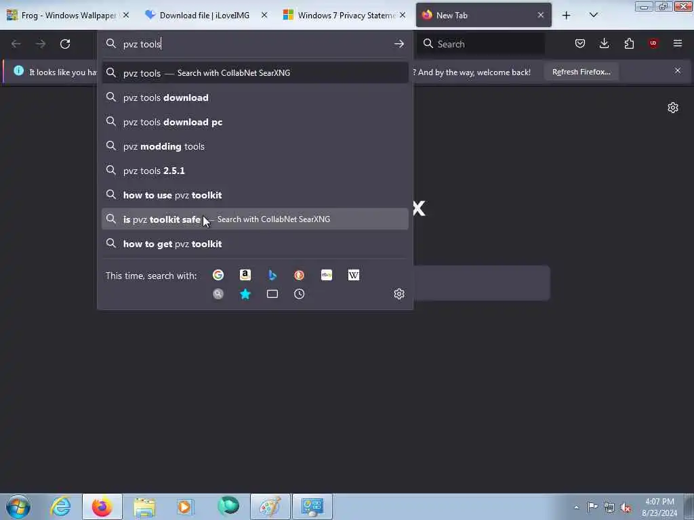Viewport: 694px width, 520px height.
Task: Open the Extensions menu
Action: pyautogui.click(x=629, y=43)
